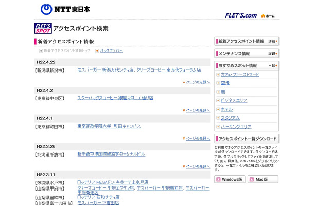This screenshot has height=206, width=314.
Task: Click bullet icon beside ビジネスエリア
Action: [218, 100]
